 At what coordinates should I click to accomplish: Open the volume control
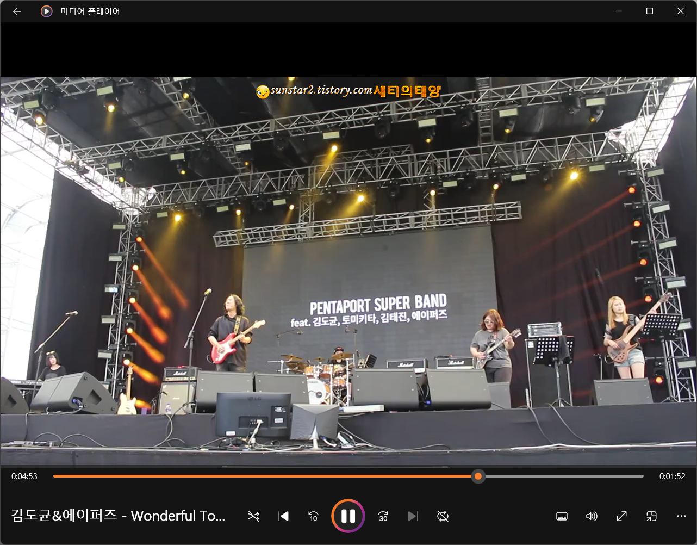592,516
